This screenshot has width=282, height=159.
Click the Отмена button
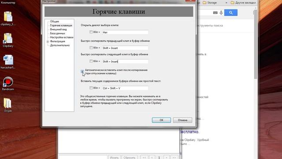pyautogui.click(x=182, y=120)
